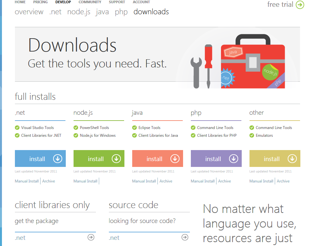Click .net link under client libraries only

[x=20, y=238]
